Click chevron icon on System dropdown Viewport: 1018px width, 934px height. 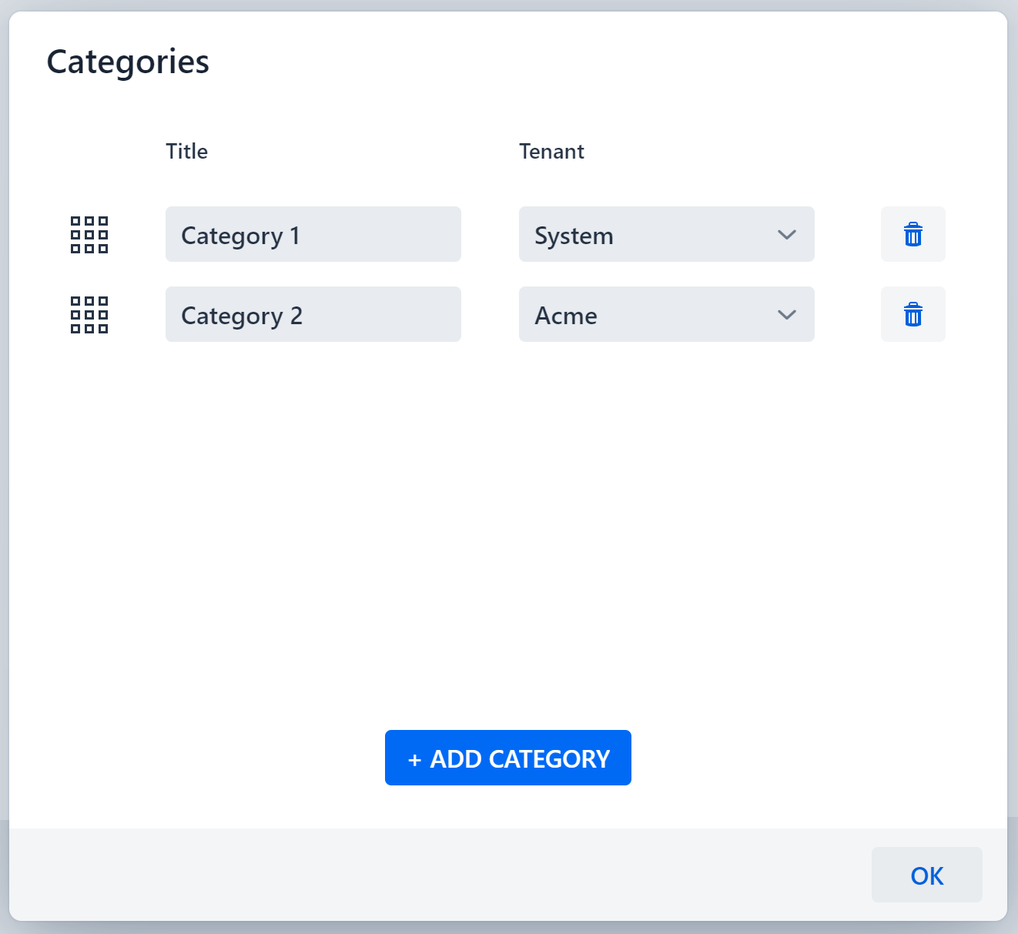[786, 235]
